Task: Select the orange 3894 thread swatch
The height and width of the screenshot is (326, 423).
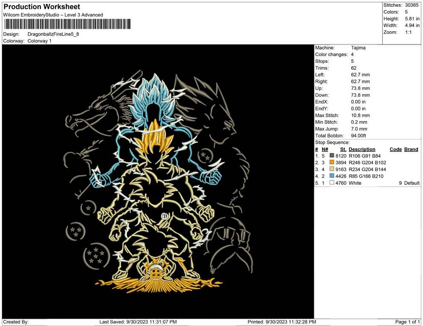Action: [332, 162]
